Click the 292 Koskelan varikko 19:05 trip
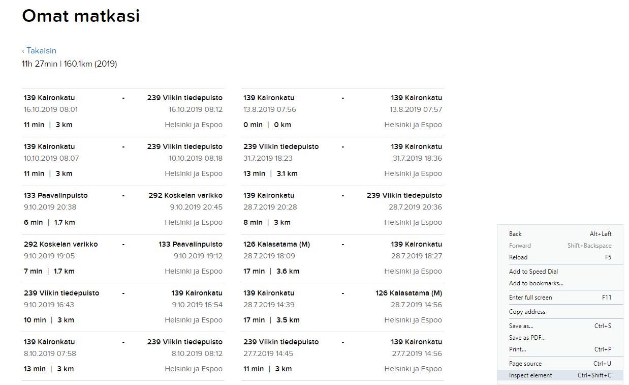 (x=123, y=259)
